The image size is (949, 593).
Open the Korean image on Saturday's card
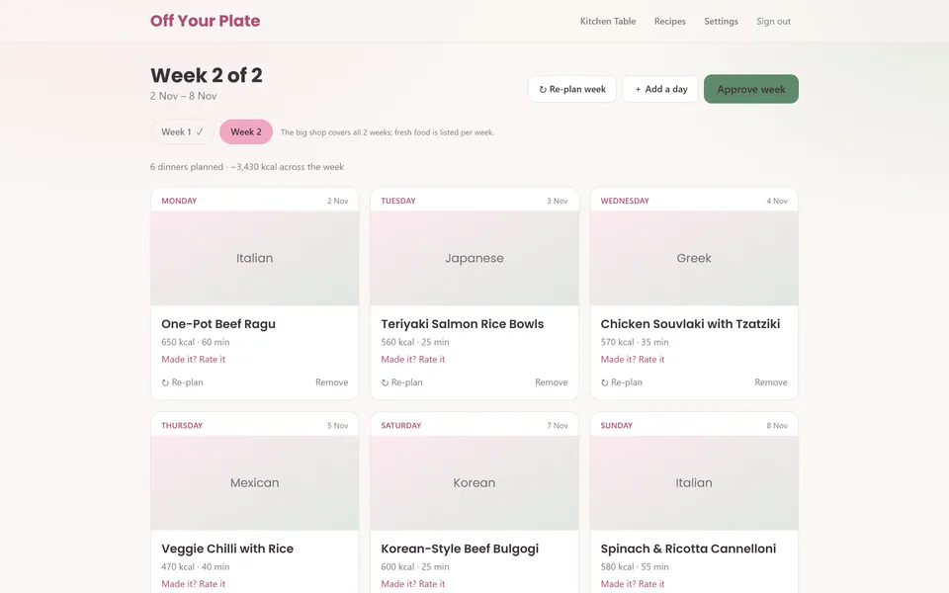pos(474,483)
